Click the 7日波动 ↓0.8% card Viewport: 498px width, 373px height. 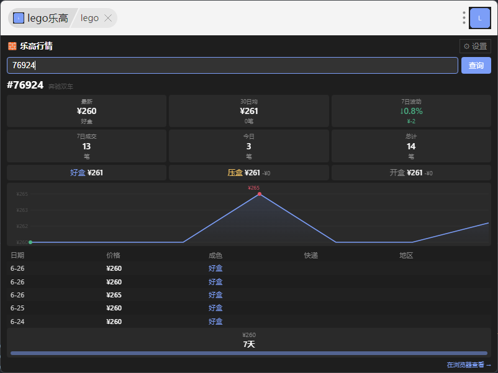pyautogui.click(x=411, y=111)
